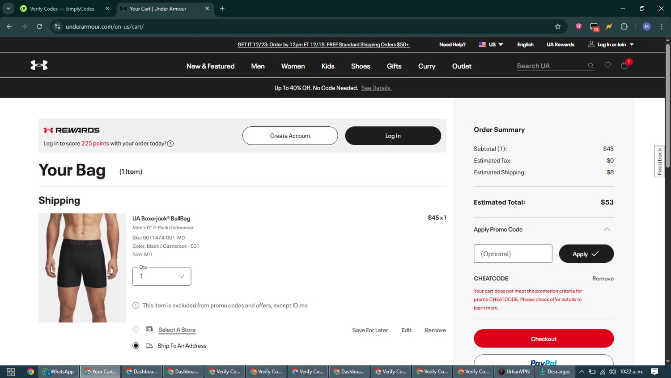Open the Women menu
Screen dimensions: 671x378
tap(293, 66)
